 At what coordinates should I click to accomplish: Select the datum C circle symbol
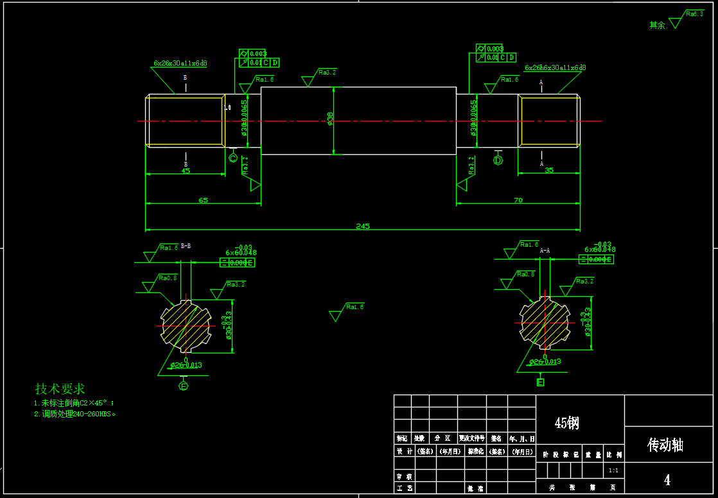[x=233, y=157]
